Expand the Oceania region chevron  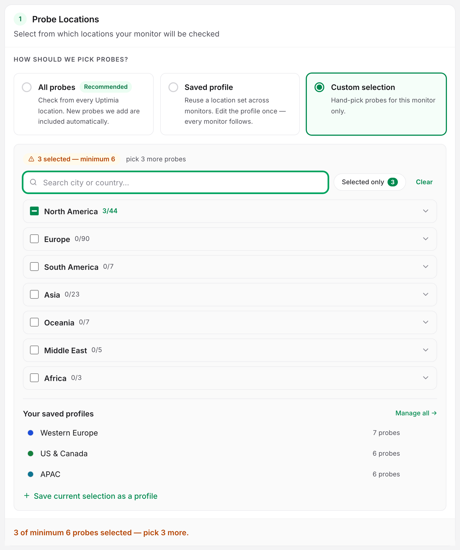(426, 322)
